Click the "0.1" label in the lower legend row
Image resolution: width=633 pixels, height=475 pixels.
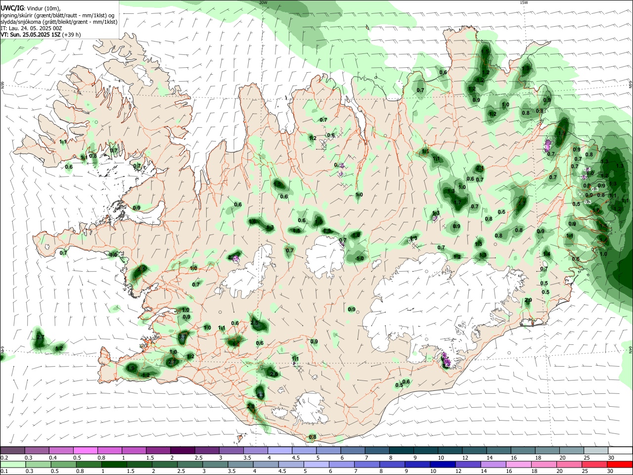(x=4, y=472)
